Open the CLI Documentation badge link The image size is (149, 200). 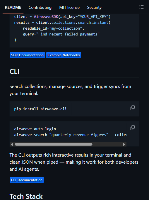tap(27, 180)
